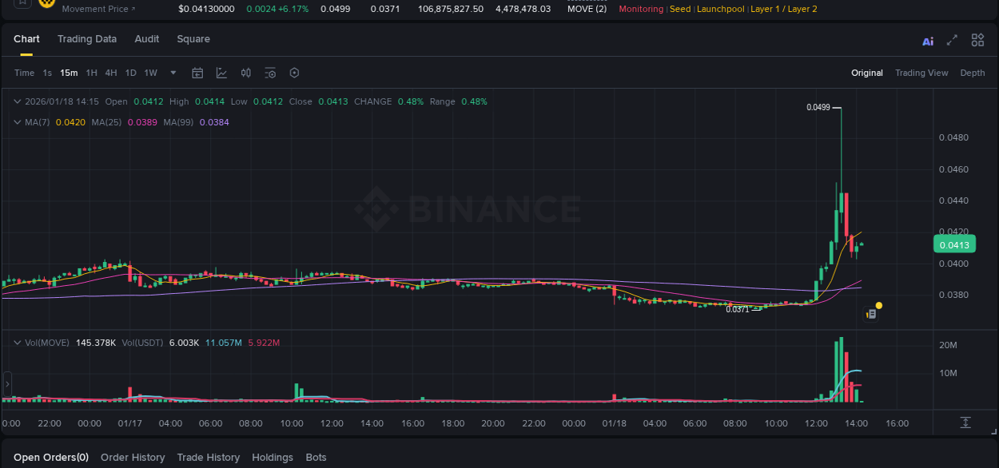The height and width of the screenshot is (468, 999).
Task: Open the Order History tab
Action: point(133,457)
